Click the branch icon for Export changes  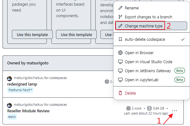pos(120,17)
